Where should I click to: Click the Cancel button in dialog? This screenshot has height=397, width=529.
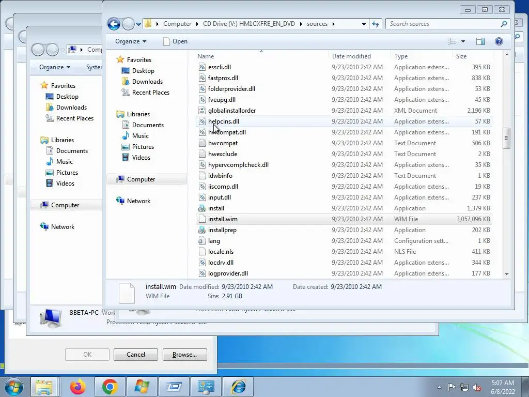point(136,355)
